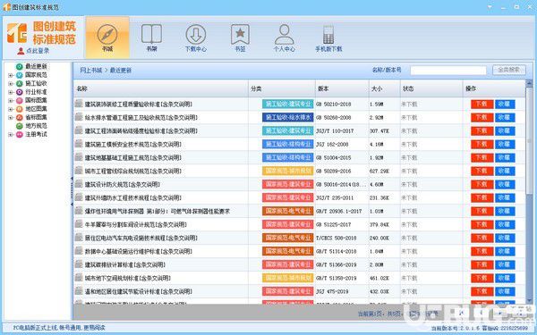The width and height of the screenshot is (537, 335).
Task: Click the orange category tag of GB/T 51358-2019
Action: click(x=287, y=278)
